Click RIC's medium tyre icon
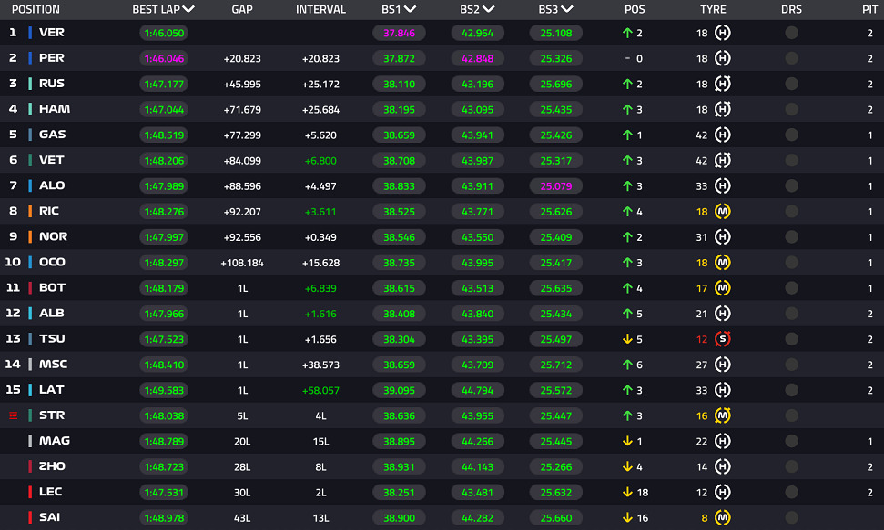This screenshot has height=530, width=884. click(722, 211)
